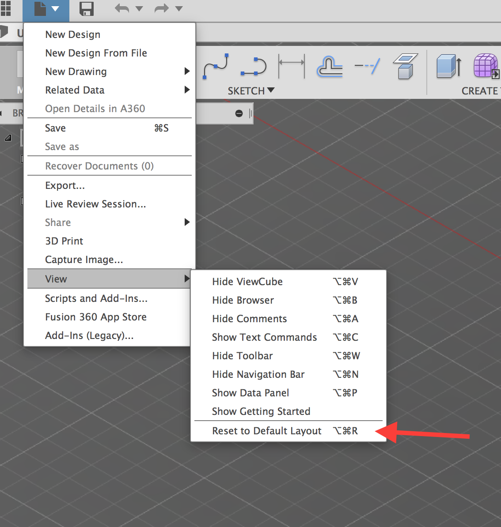The height and width of the screenshot is (527, 501).
Task: Choose Save as menu entry
Action: click(110, 146)
